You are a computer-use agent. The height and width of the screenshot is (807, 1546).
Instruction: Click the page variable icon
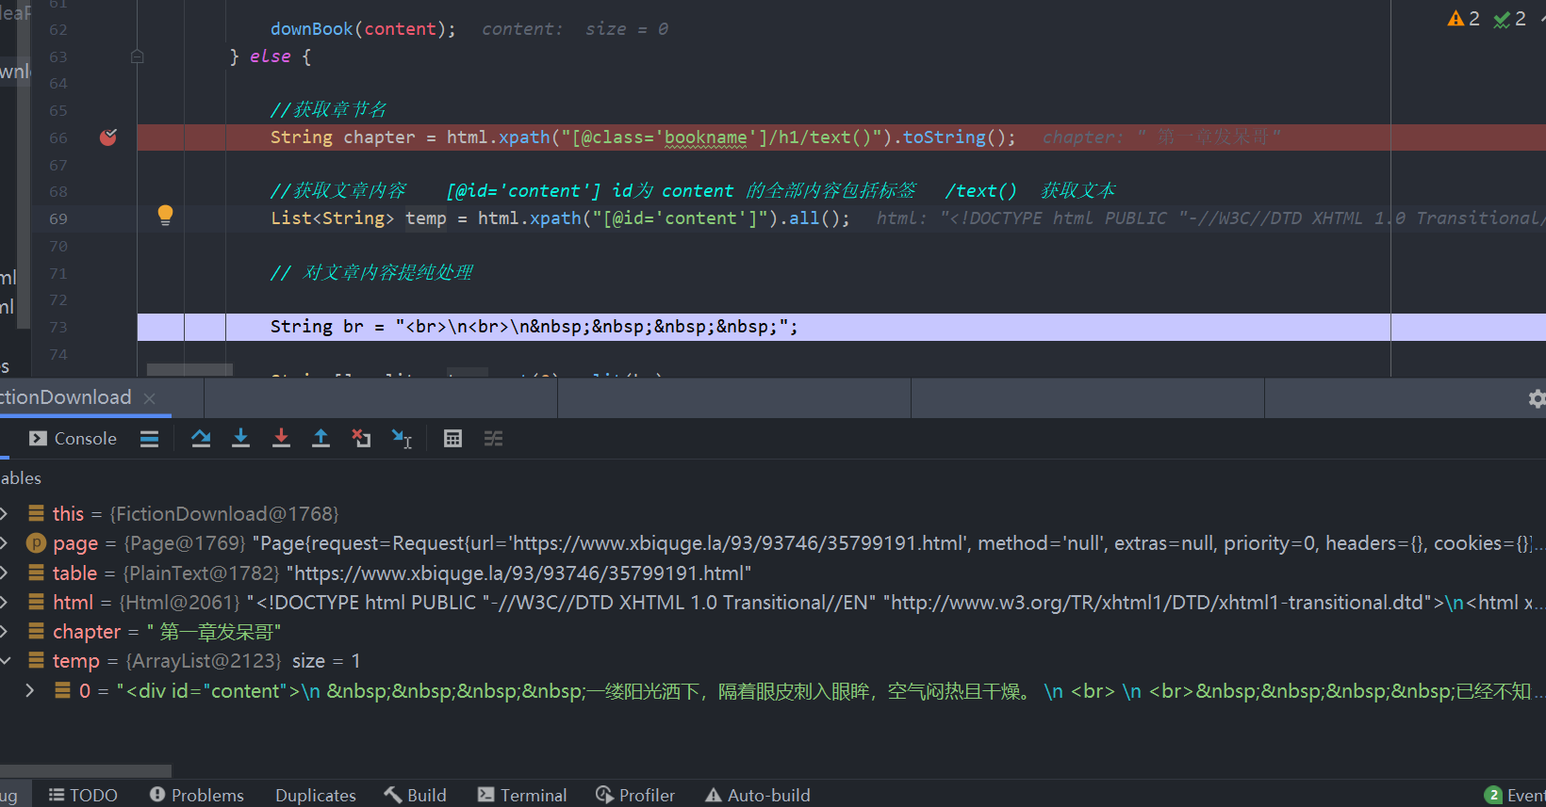[36, 543]
